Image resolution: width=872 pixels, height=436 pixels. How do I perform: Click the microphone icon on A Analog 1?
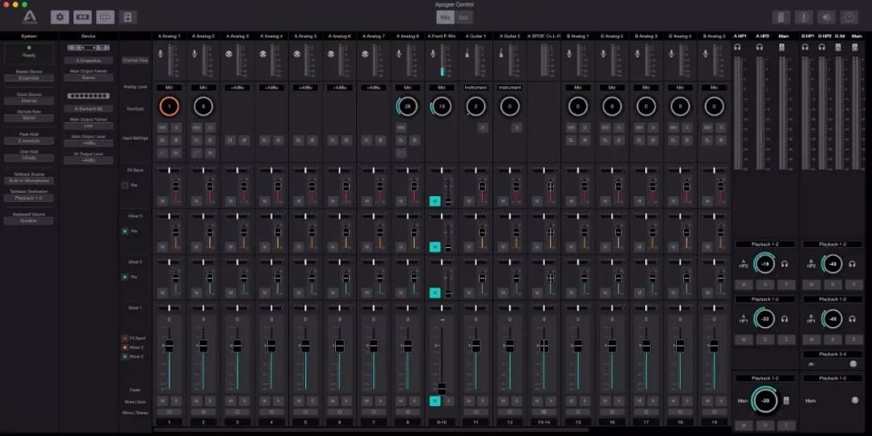click(x=160, y=53)
